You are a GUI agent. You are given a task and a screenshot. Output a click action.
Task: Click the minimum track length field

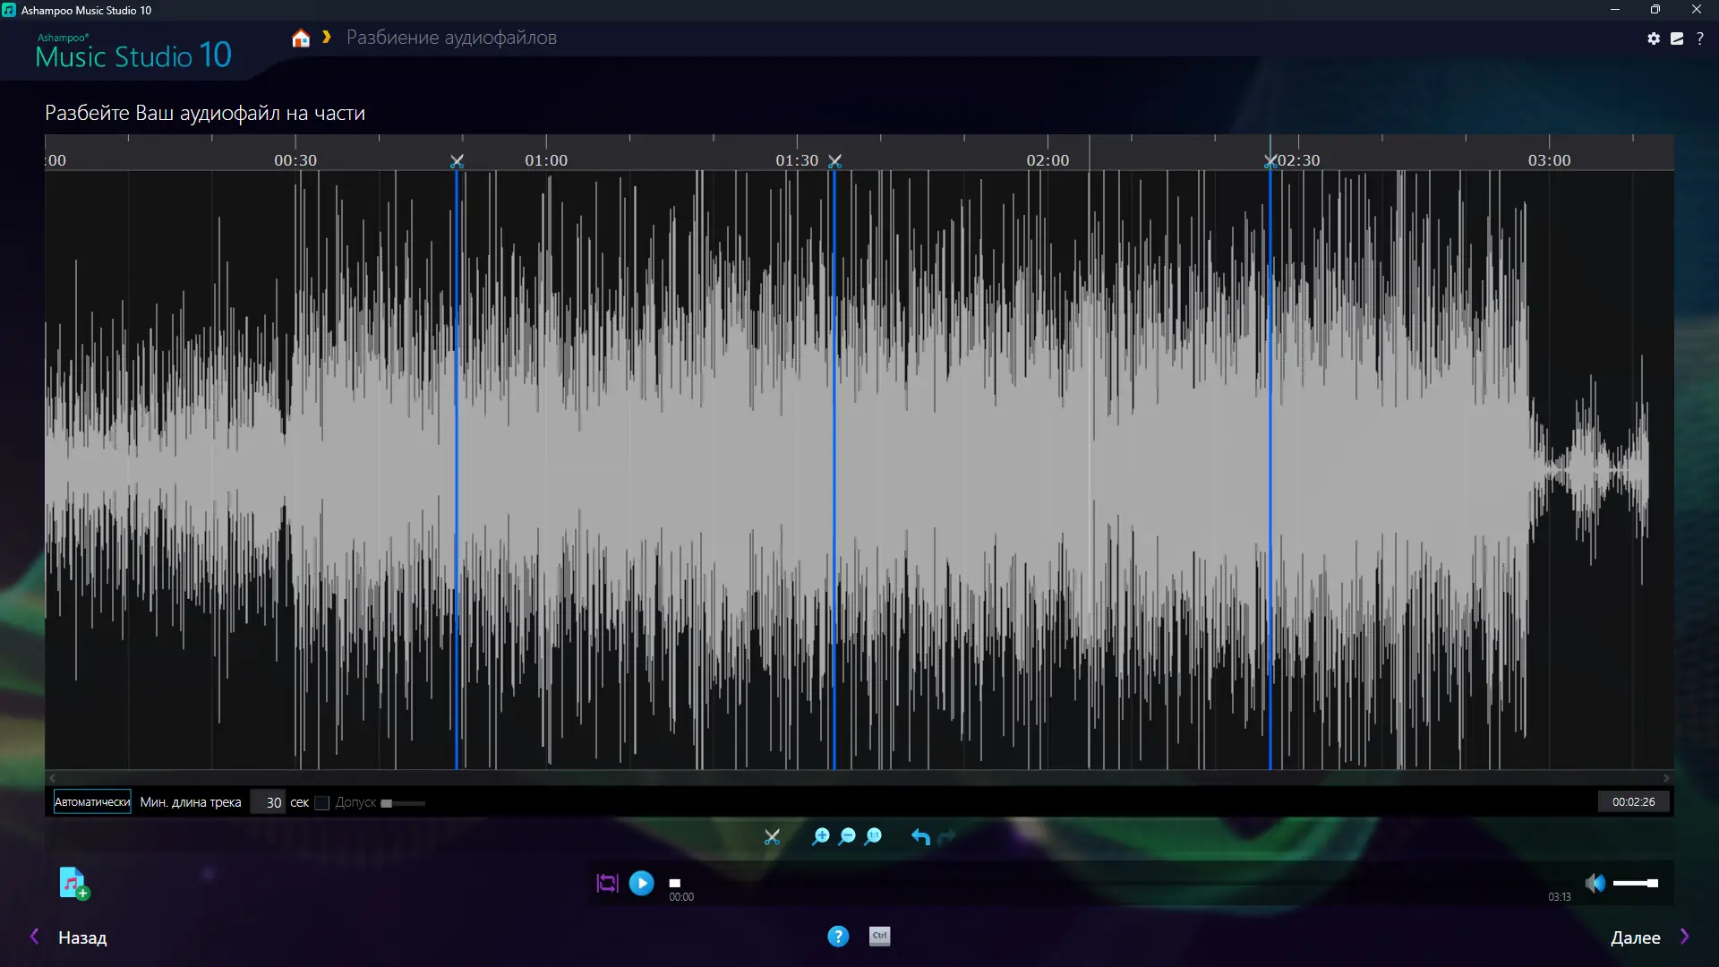point(269,802)
